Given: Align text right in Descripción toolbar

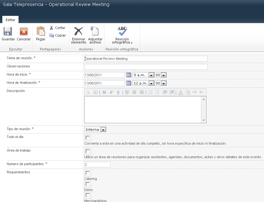Looking at the screenshot, I should [141, 92].
